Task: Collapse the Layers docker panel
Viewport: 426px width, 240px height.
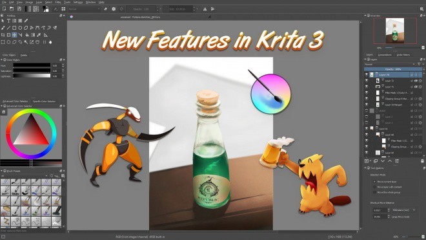Action: coord(365,60)
